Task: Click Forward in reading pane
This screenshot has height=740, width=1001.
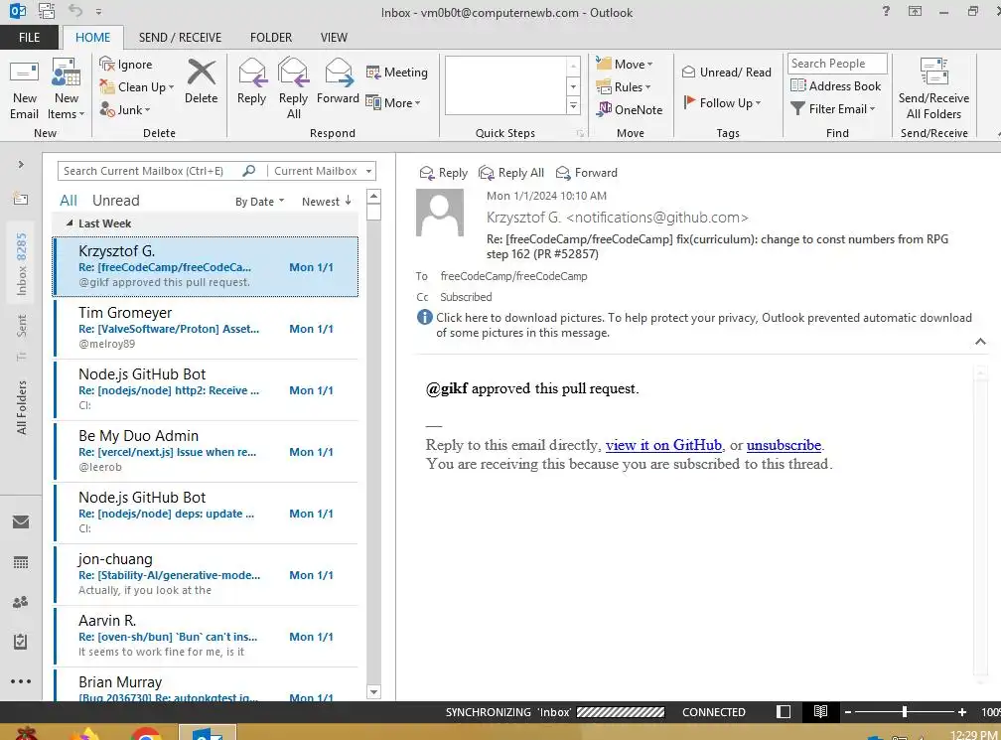Action: coord(587,173)
